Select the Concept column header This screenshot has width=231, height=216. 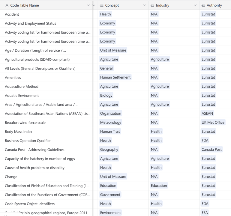(123, 5)
